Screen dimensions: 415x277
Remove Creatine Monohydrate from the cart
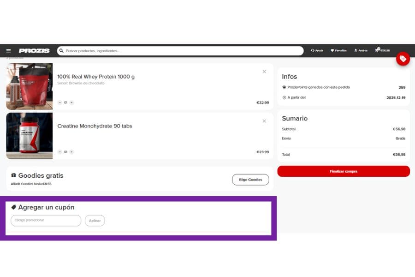pos(264,121)
